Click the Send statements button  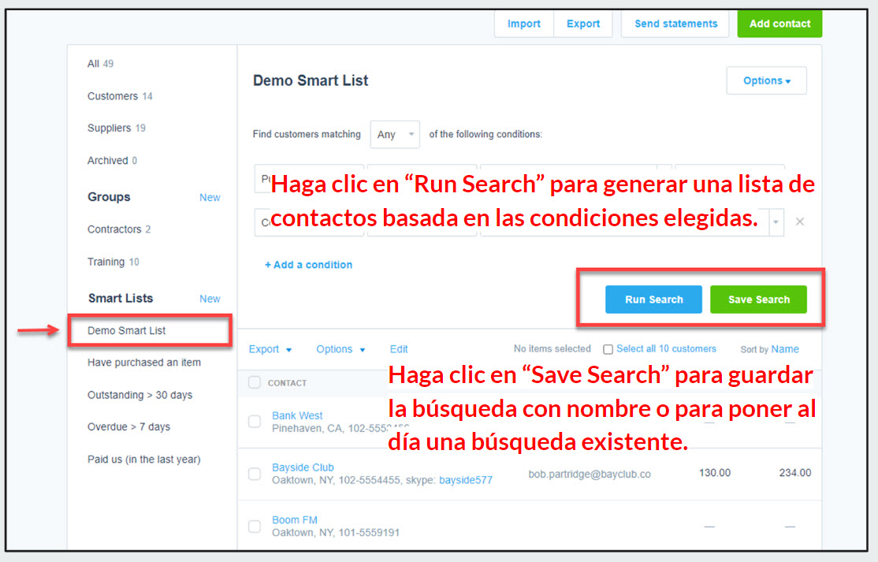pos(675,24)
